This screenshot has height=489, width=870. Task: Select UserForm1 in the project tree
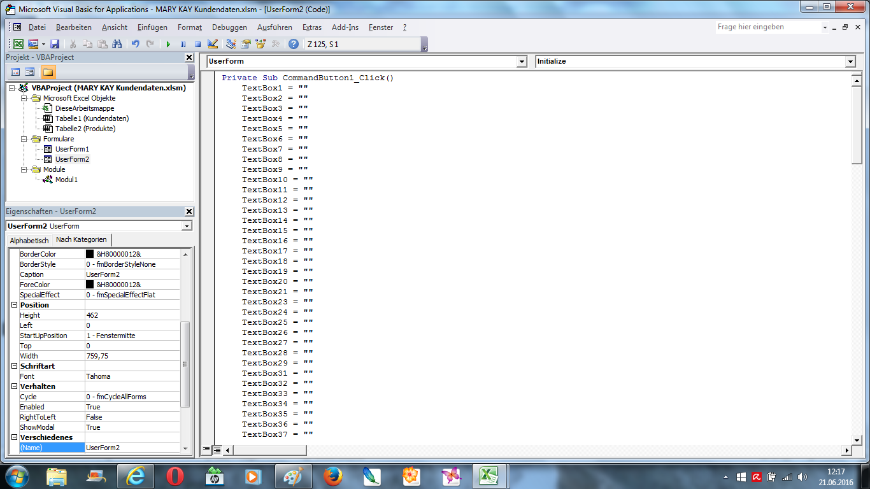click(x=72, y=149)
